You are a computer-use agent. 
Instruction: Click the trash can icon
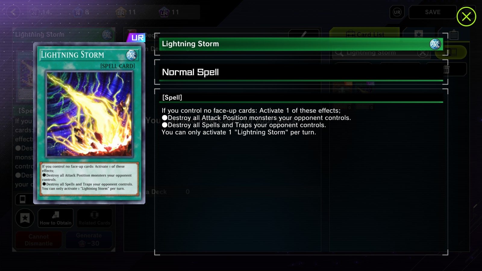tap(446, 70)
